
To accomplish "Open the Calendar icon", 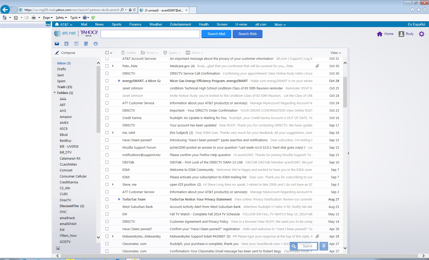I will (76, 44).
